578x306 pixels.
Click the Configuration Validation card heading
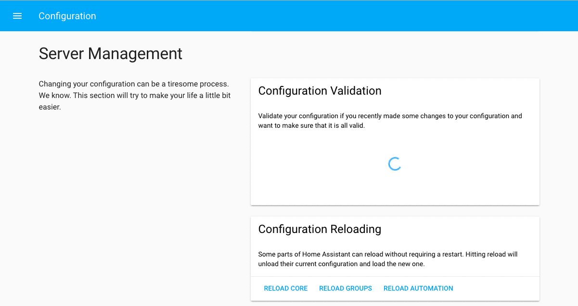tap(320, 91)
